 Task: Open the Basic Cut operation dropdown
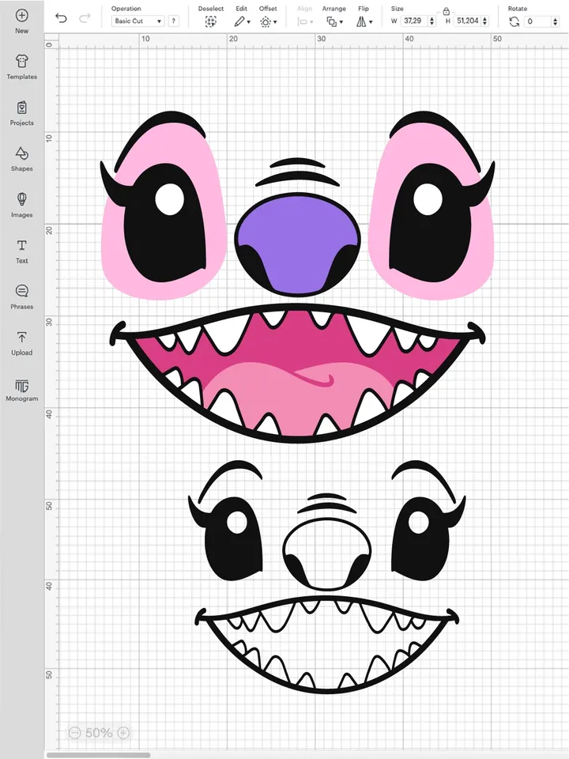pyautogui.click(x=138, y=21)
